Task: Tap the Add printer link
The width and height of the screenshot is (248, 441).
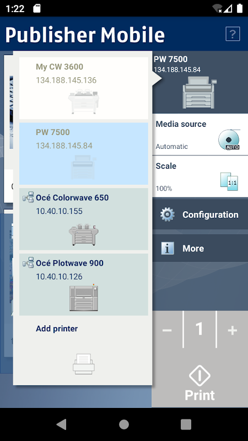Action: pyautogui.click(x=57, y=329)
